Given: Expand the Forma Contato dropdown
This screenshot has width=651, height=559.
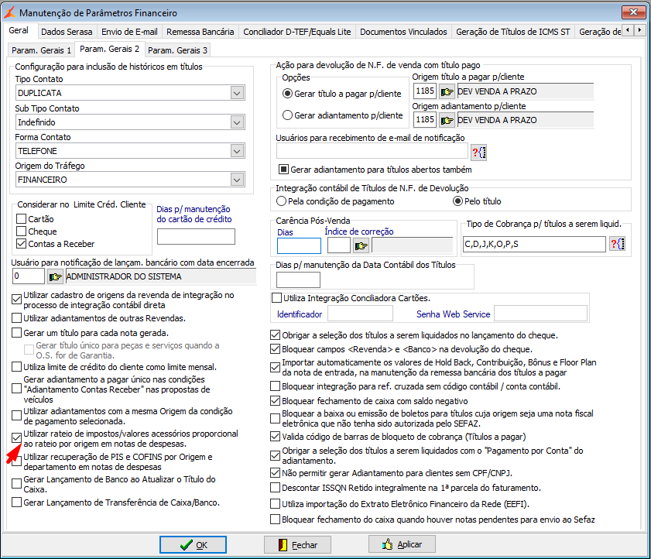Looking at the screenshot, I should (237, 151).
